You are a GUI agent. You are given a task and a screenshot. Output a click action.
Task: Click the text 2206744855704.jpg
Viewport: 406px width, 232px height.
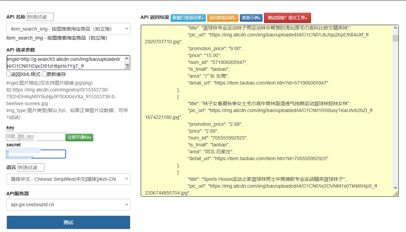point(167,193)
